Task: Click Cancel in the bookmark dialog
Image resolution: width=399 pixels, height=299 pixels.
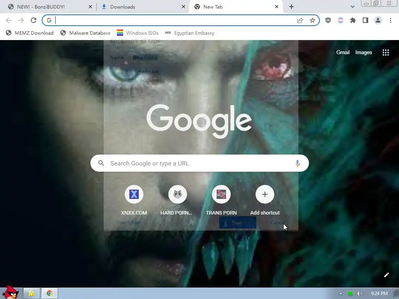Action: [x=277, y=223]
